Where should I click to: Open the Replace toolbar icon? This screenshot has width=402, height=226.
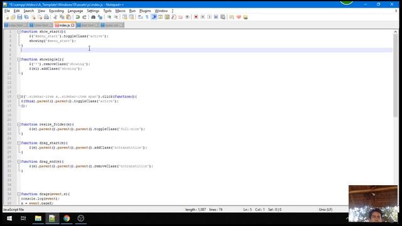[100, 17]
